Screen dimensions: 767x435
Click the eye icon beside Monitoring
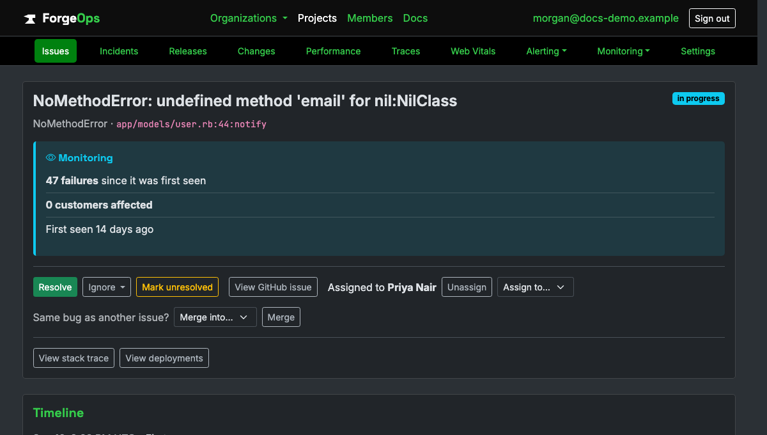click(x=50, y=158)
